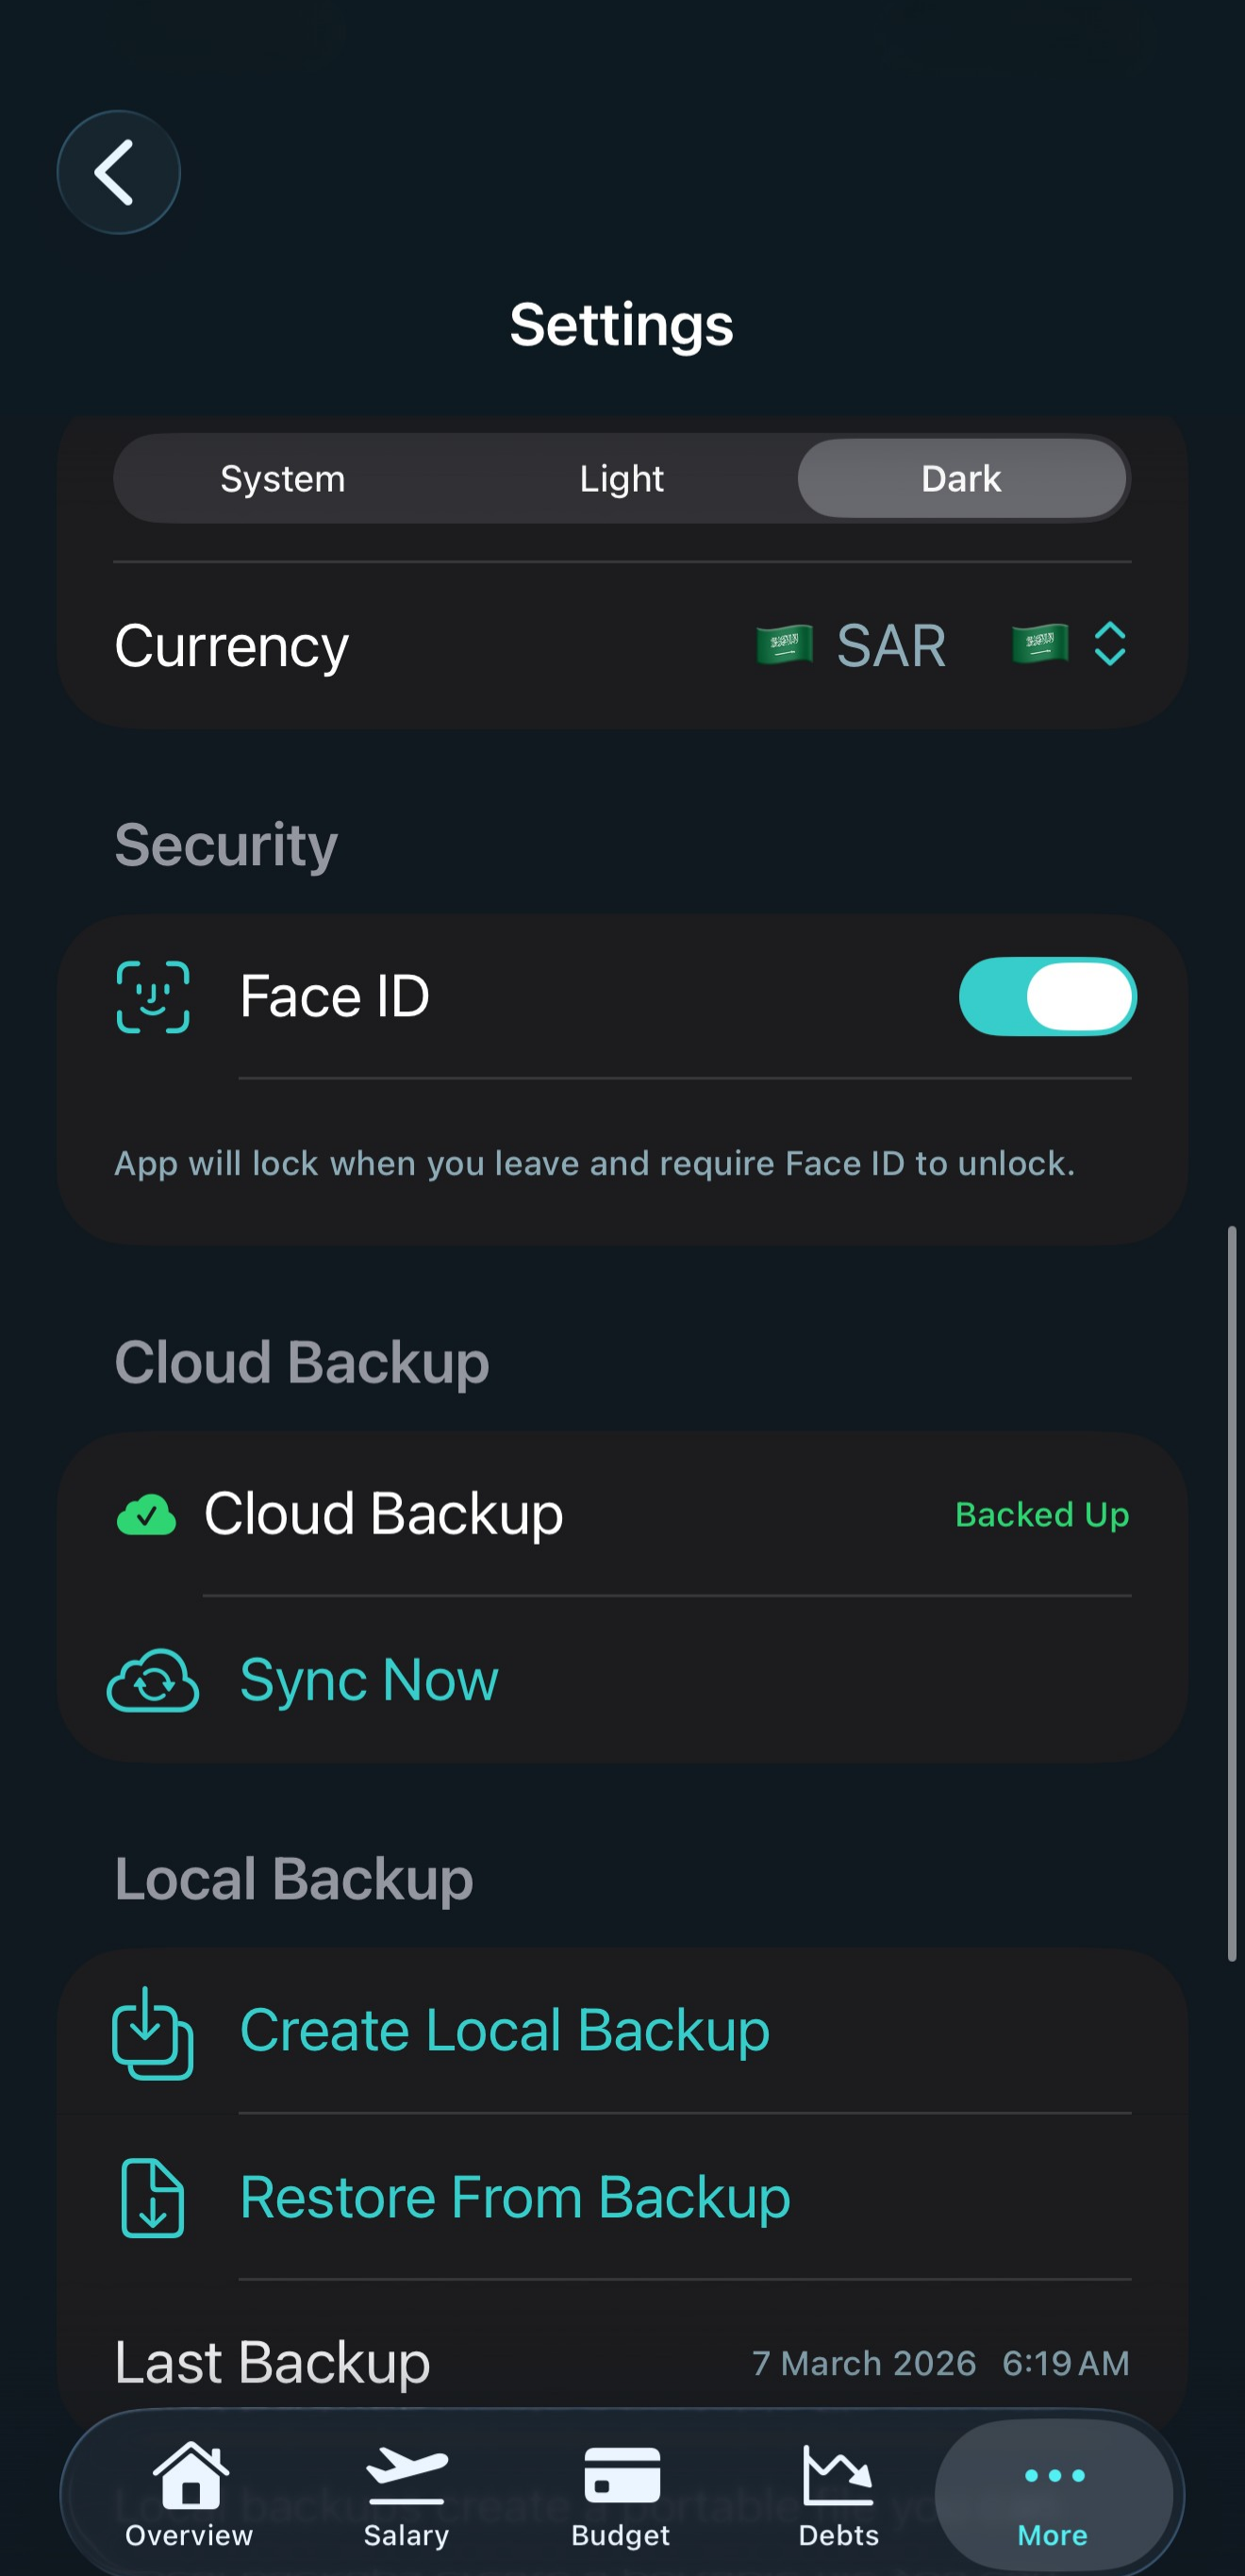Switch appearance to Light
The width and height of the screenshot is (1245, 2576).
point(622,479)
